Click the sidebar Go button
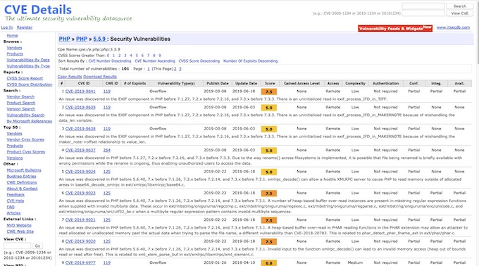The image size is (479, 266). coord(37,246)
